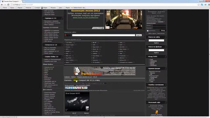Click the Turbo-boost server ad banner
Screen dimensions: 210x118
[x=104, y=71]
